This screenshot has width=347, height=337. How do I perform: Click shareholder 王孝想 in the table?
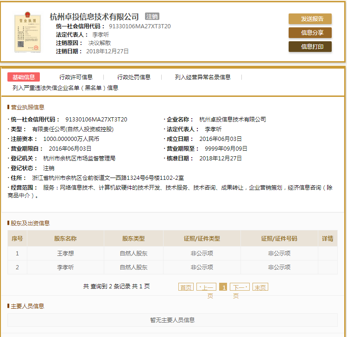point(65,253)
